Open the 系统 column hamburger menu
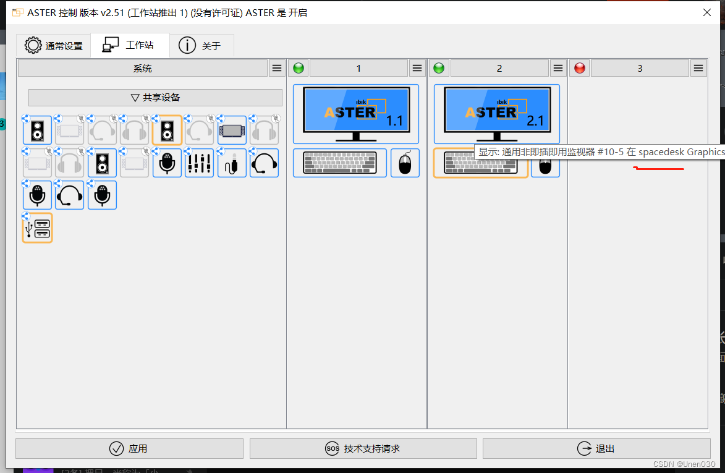 click(276, 69)
